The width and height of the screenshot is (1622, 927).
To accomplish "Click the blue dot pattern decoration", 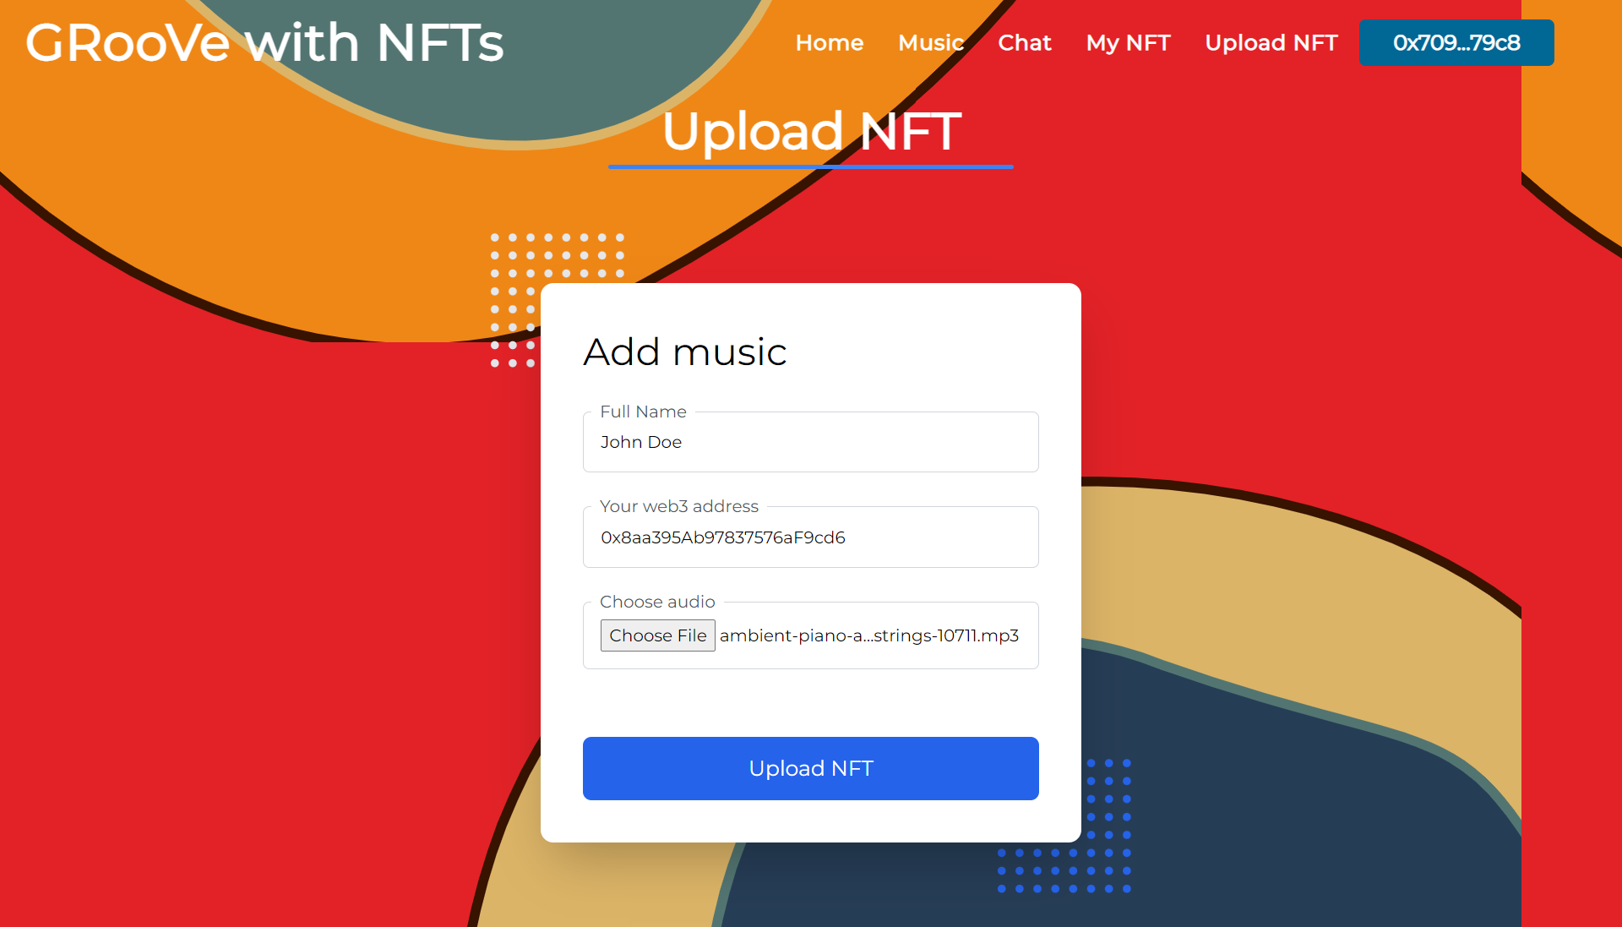I will point(1064,870).
